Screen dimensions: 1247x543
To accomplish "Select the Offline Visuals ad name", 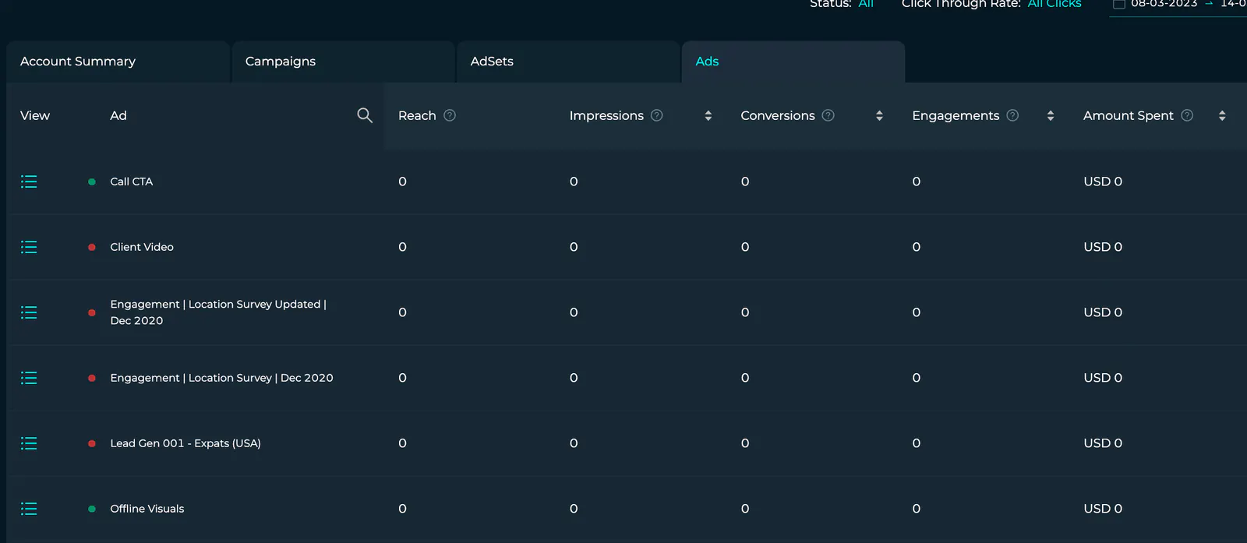I will click(x=147, y=509).
